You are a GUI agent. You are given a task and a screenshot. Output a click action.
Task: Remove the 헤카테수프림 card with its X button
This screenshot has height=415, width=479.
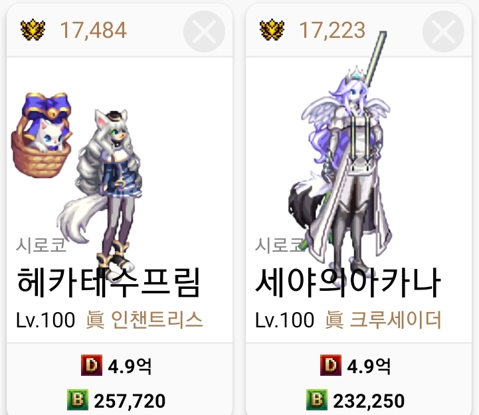click(x=204, y=31)
